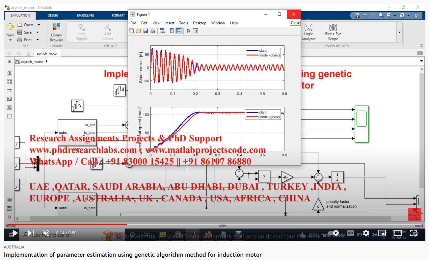
Task: Switch to the MODELING ribbon tab
Action: click(86, 15)
